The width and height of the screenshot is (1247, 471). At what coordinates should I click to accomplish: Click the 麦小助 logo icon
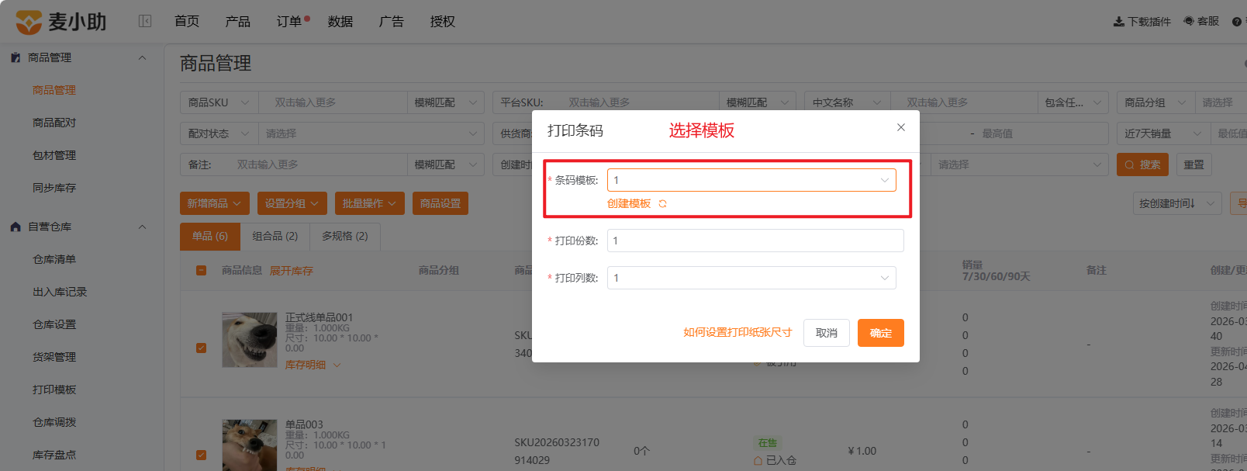click(29, 22)
